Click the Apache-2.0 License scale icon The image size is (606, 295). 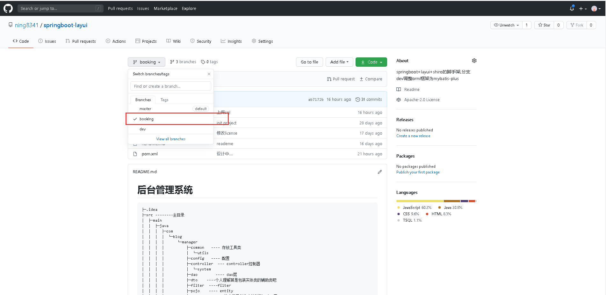tap(399, 100)
